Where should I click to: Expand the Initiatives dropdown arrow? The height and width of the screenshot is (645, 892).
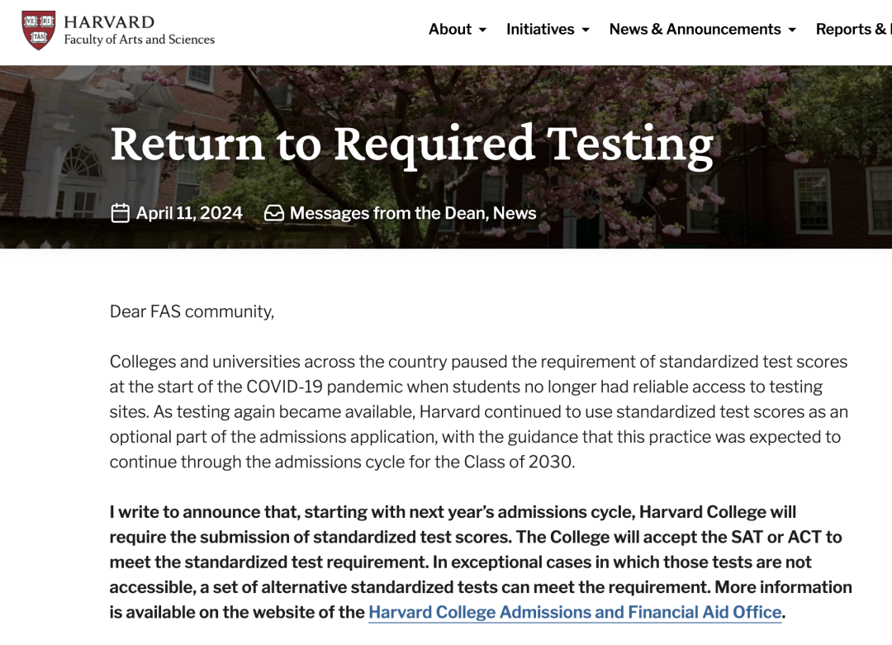click(586, 31)
